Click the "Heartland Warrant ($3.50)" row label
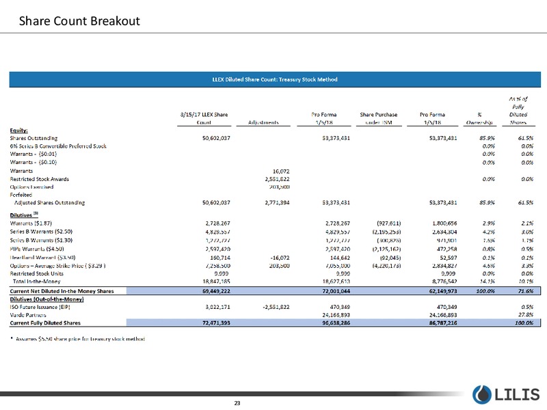 pyautogui.click(x=42, y=258)
